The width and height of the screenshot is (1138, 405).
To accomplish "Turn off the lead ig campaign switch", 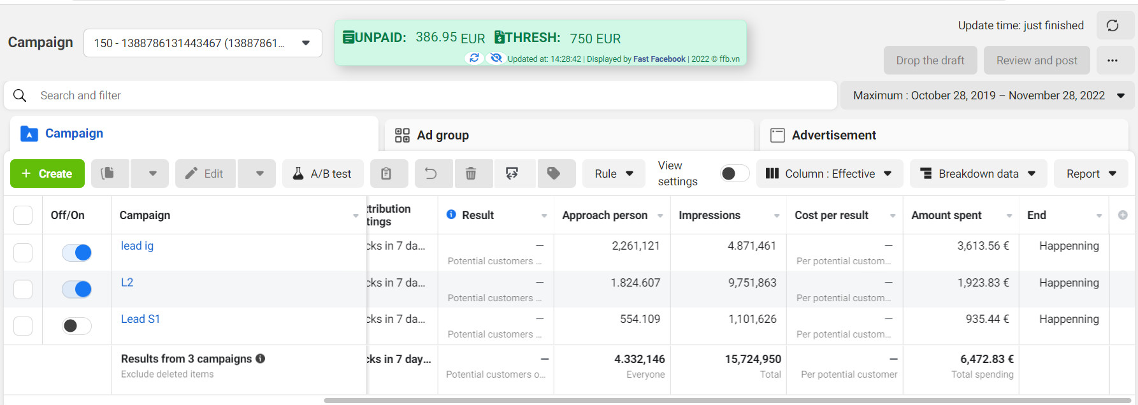I will [x=76, y=253].
